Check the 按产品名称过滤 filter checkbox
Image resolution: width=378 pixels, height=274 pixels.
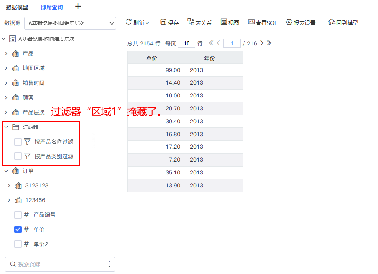point(18,142)
